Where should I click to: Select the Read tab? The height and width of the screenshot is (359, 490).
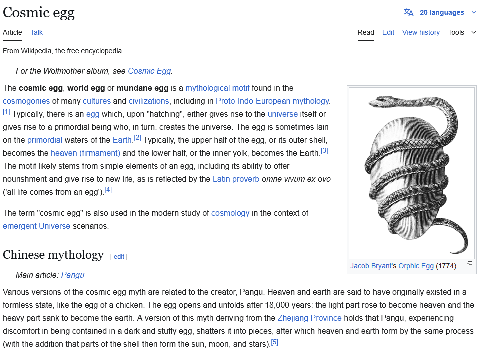[366, 32]
